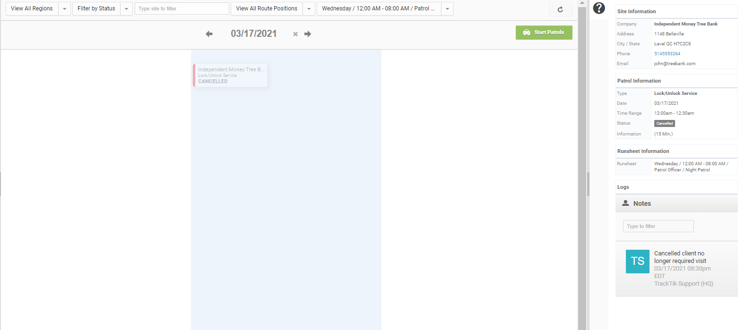This screenshot has width=745, height=330.
Task: Click the View All Route Positions button
Action: click(x=267, y=9)
